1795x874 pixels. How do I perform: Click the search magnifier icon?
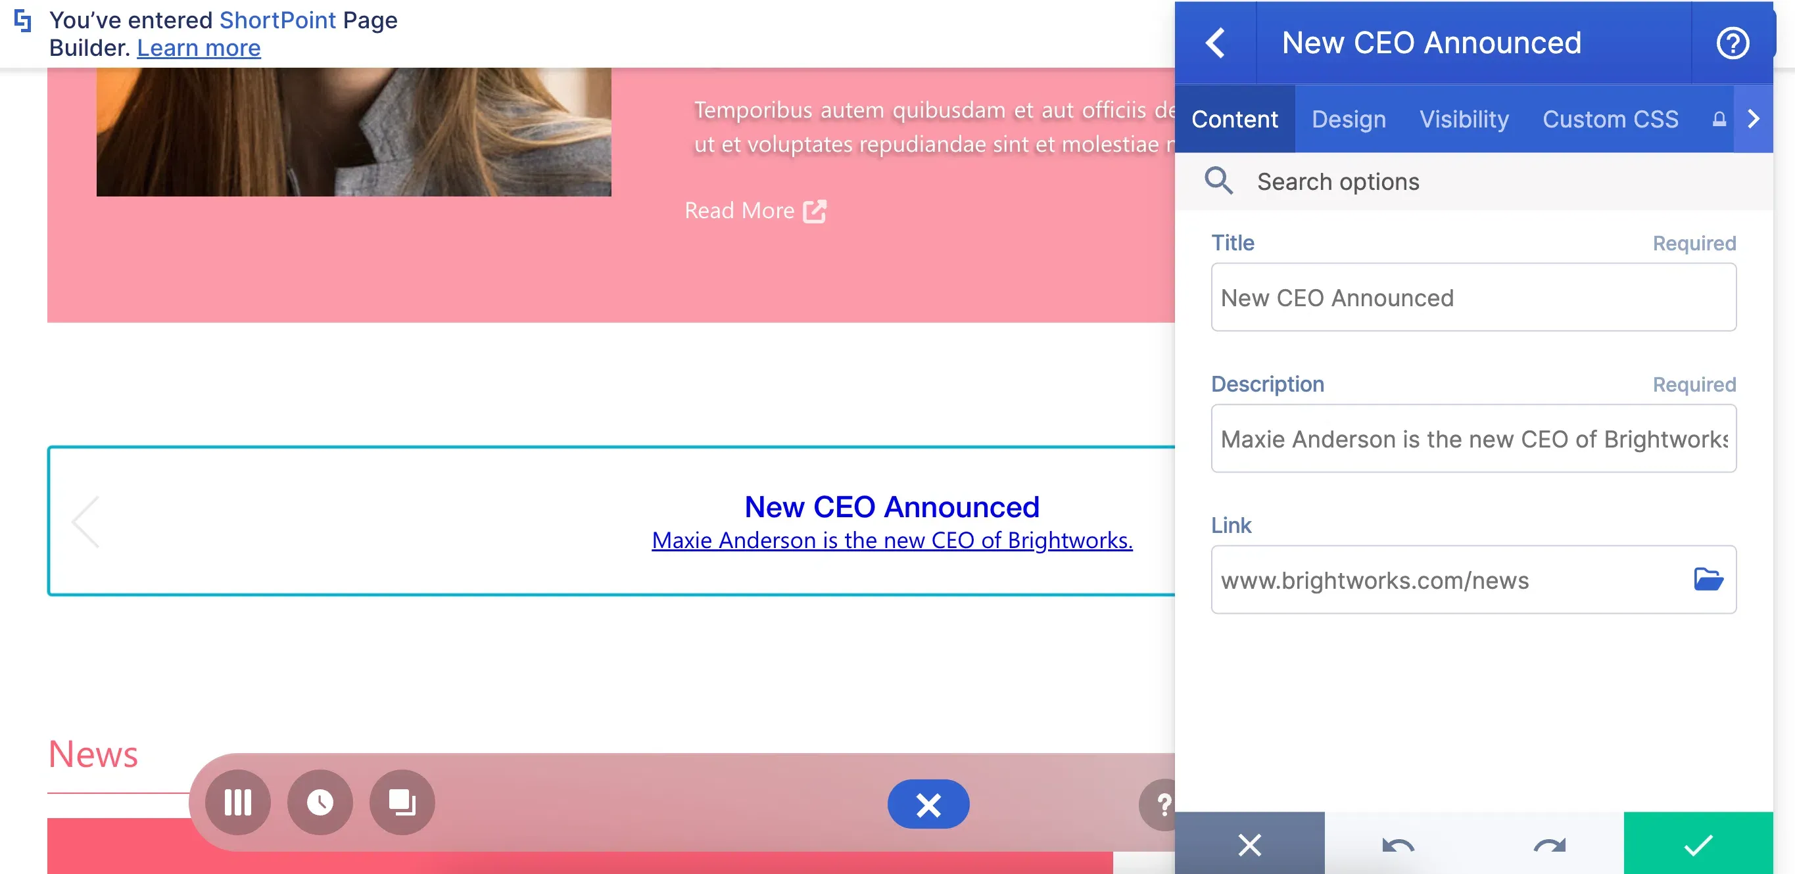coord(1219,181)
